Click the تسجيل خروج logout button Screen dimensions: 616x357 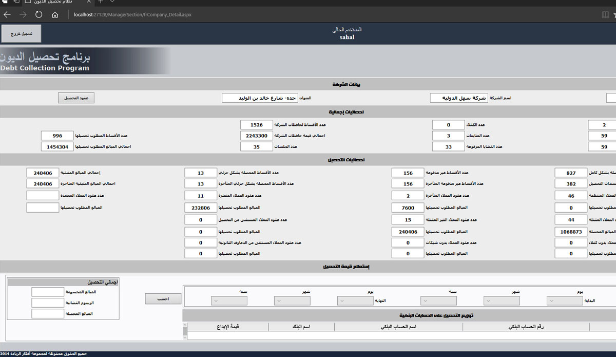coord(21,34)
